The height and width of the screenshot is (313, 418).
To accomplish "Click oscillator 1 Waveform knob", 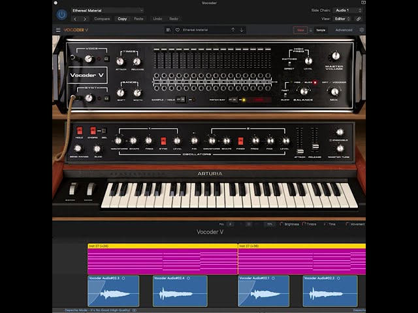I will coord(118,141).
